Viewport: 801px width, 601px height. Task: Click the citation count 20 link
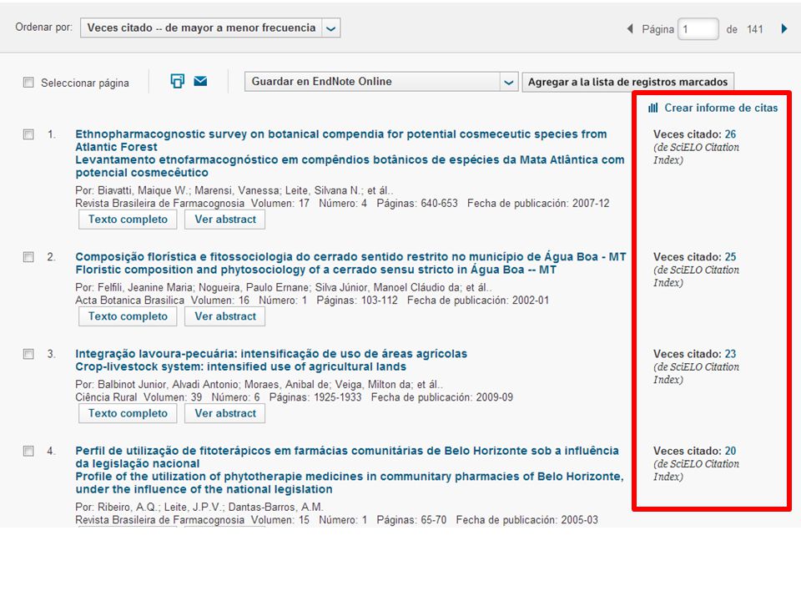coord(731,452)
